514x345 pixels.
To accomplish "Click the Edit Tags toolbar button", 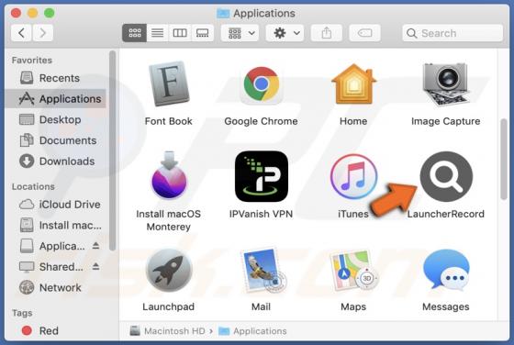I will click(365, 33).
